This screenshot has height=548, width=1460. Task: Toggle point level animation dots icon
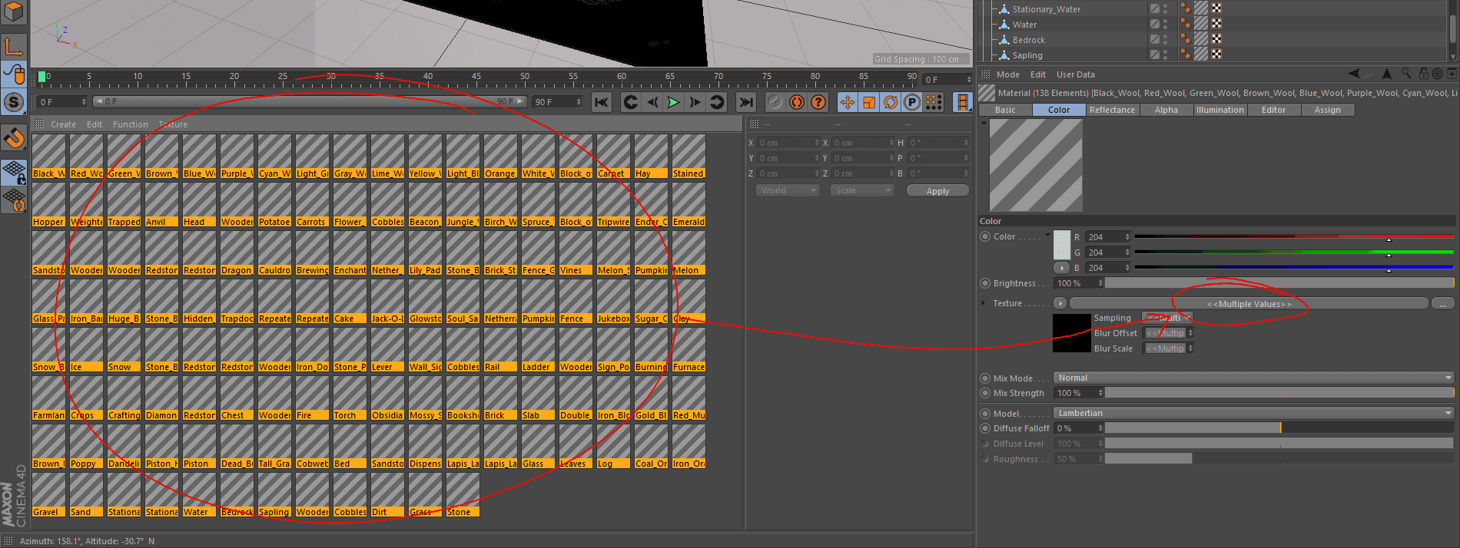point(934,102)
